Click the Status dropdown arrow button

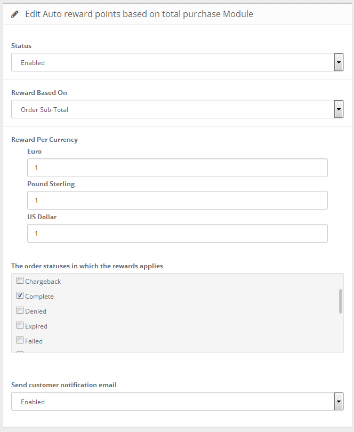[x=339, y=62]
